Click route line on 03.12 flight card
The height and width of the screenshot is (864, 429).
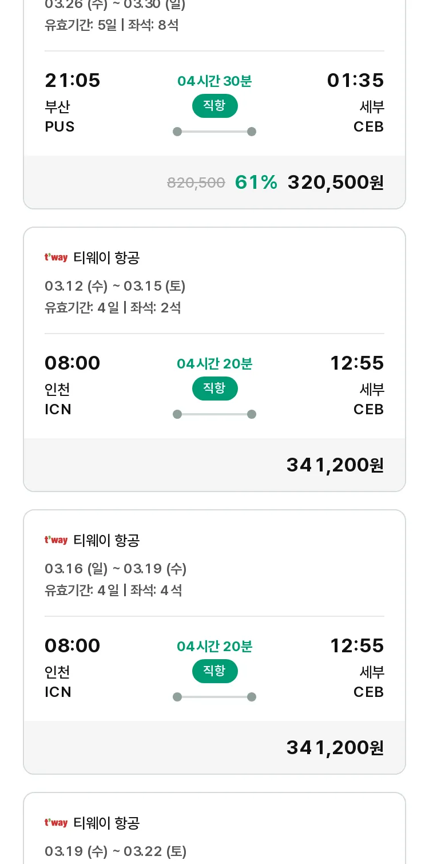coord(214,414)
